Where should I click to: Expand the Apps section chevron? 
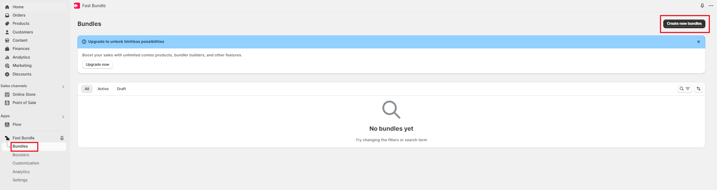(x=63, y=117)
